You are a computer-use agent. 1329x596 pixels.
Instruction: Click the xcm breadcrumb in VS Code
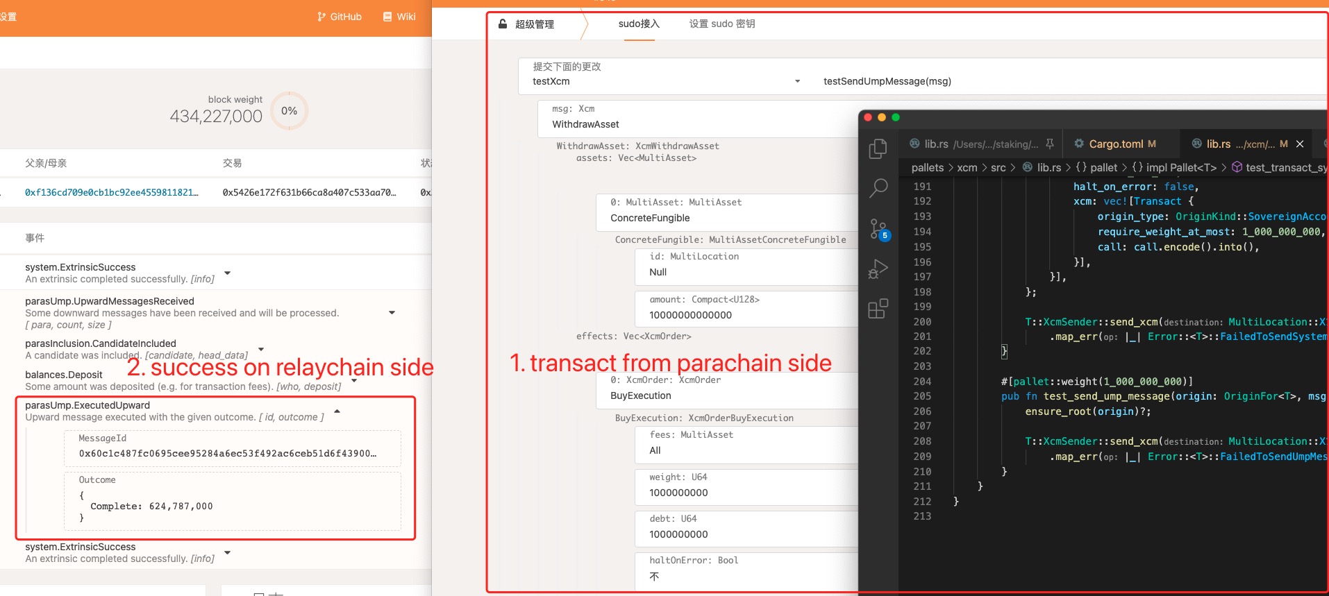pos(967,167)
